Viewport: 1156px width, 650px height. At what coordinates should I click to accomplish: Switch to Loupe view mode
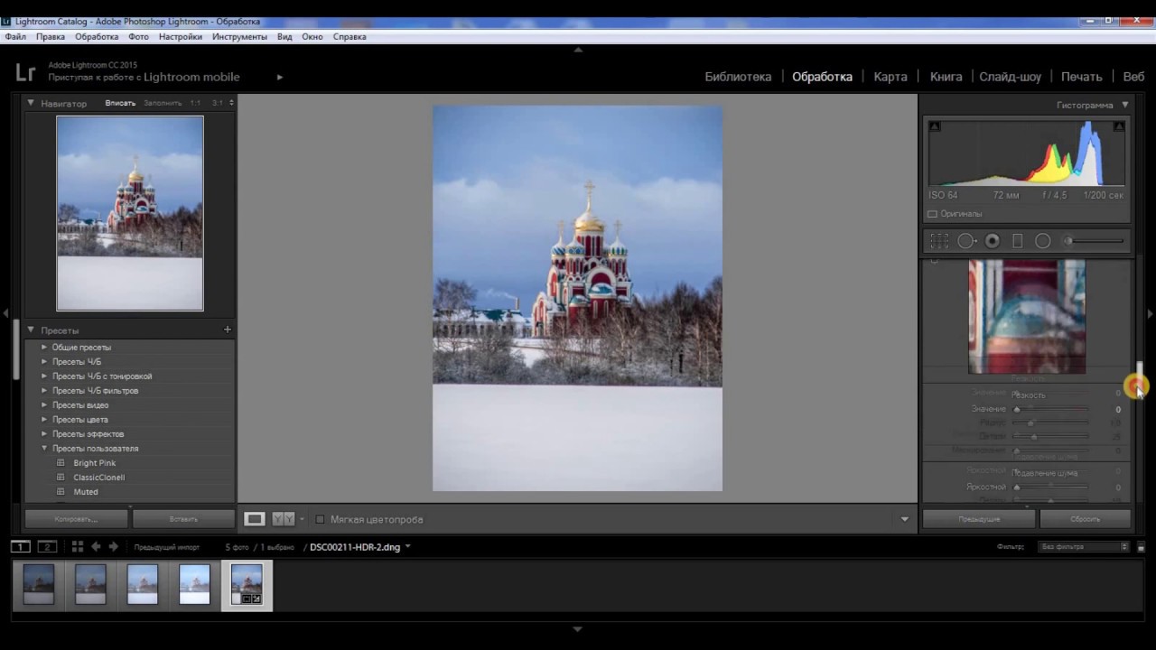tap(255, 519)
